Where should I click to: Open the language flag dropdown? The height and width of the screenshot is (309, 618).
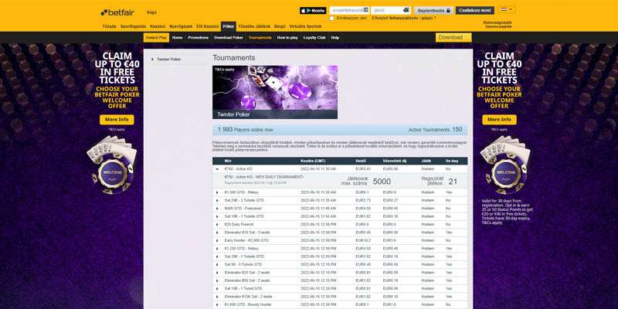point(507,9)
